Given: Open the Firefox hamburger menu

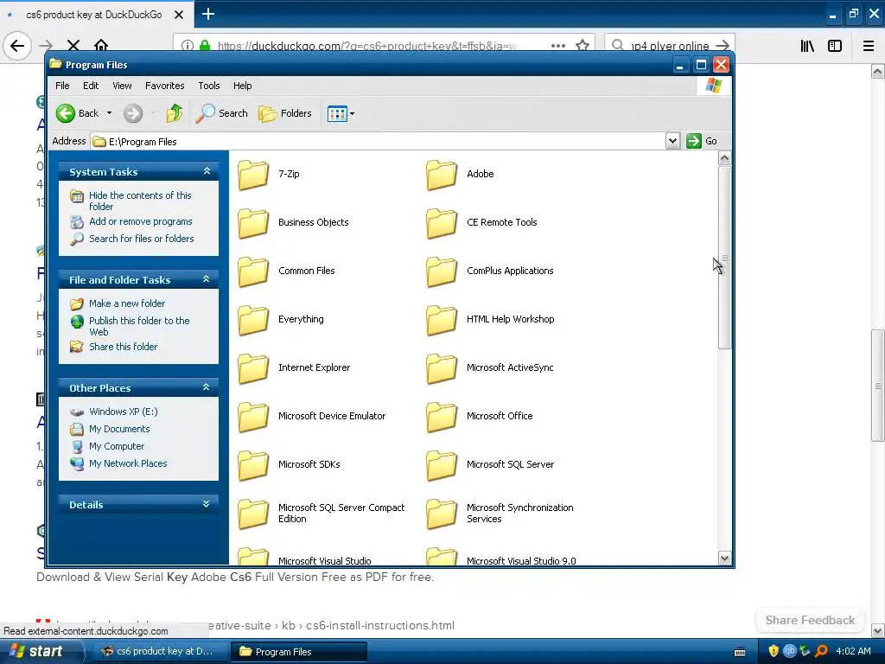Looking at the screenshot, I should (x=868, y=46).
